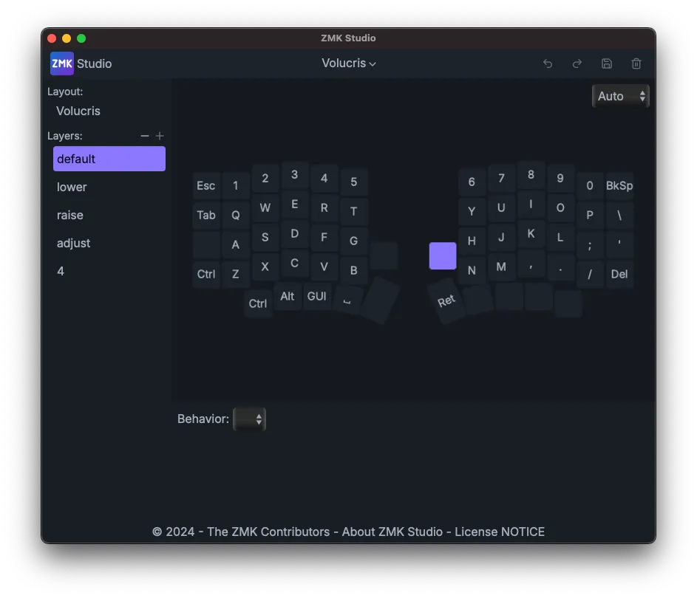This screenshot has width=697, height=598.
Task: Select the R key
Action: (x=324, y=207)
